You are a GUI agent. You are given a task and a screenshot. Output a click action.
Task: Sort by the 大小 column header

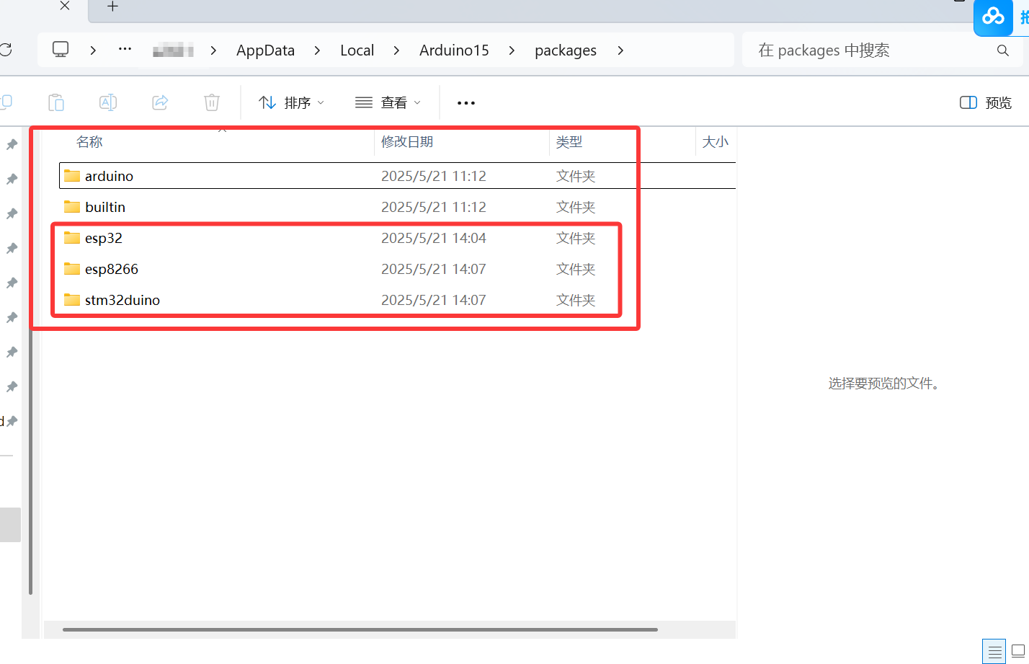(716, 142)
